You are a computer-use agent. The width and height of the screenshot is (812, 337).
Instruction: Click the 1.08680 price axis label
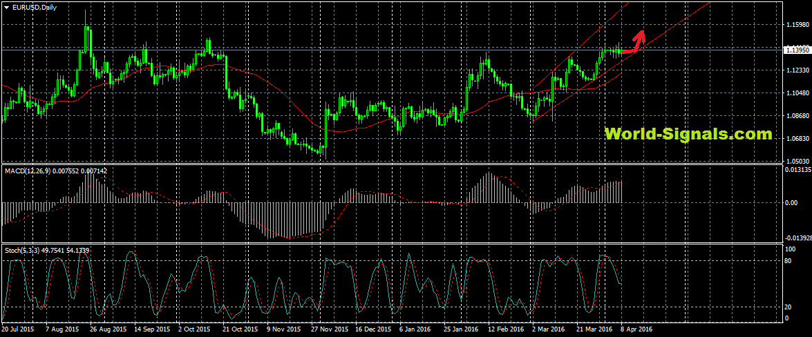pos(797,115)
